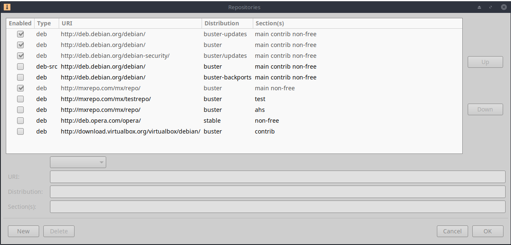Toggle the Opera repository checkbox
This screenshot has width=511, height=245.
(20, 121)
